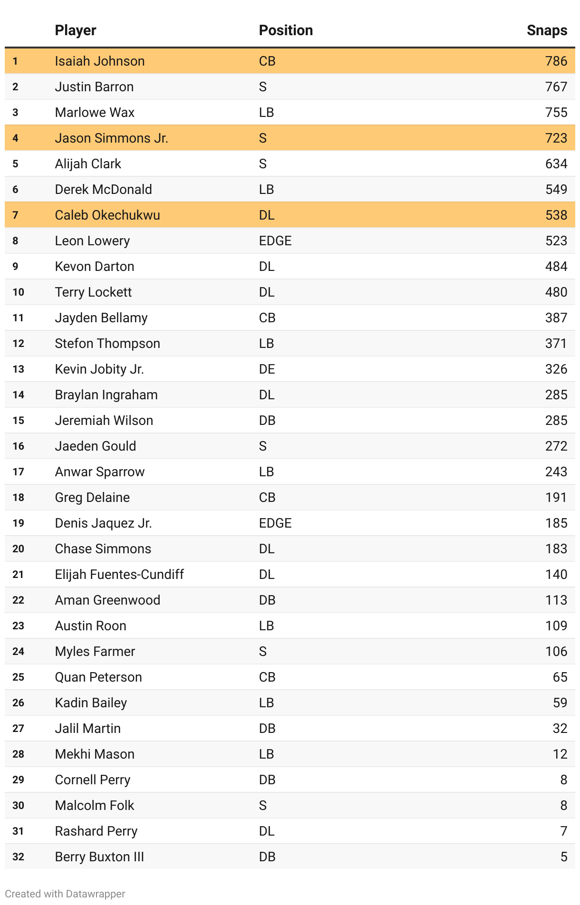Click the 484 snaps value for Kevon Darton
This screenshot has height=905, width=580.
coord(556,266)
